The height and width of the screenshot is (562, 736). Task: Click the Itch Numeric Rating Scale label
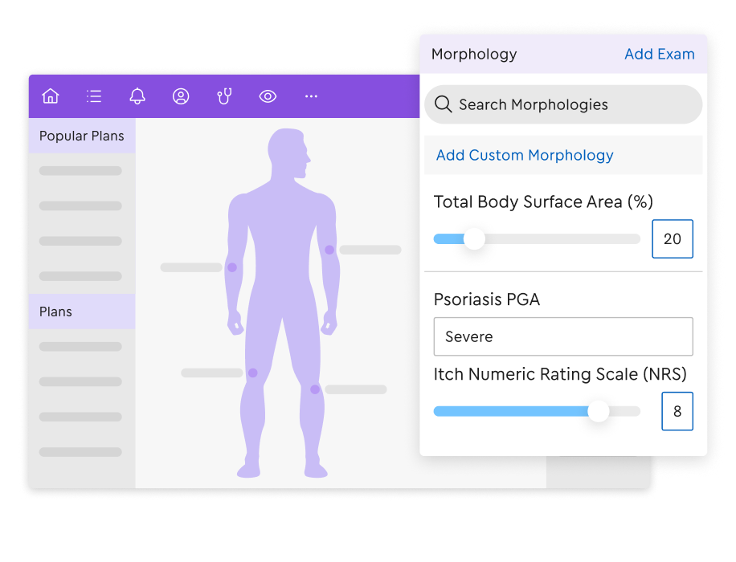(560, 374)
